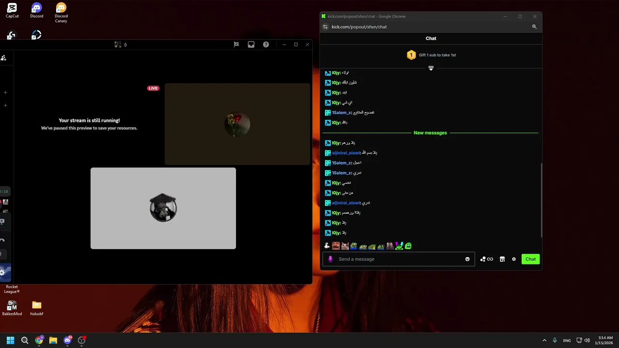Image resolution: width=619 pixels, height=348 pixels.
Task: Click the 1Salem_z username on تدري message
Action: [x=341, y=173]
